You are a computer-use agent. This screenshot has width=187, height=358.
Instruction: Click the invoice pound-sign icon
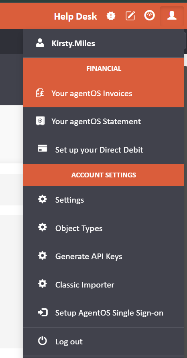point(40,93)
